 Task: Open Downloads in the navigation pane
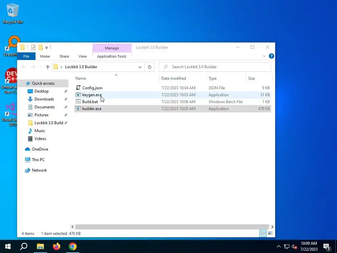tap(44, 99)
